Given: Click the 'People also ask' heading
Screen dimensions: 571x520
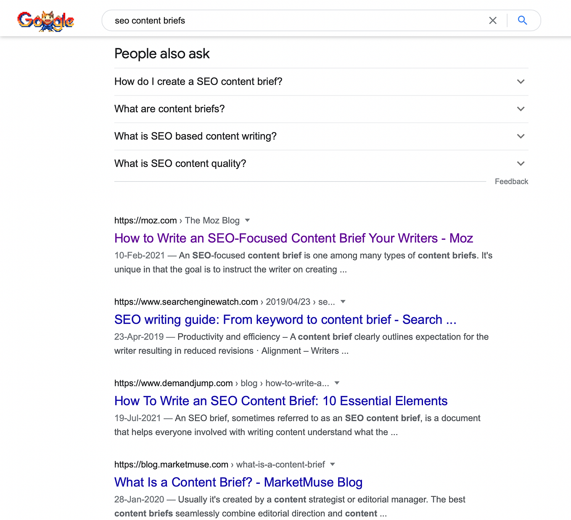Looking at the screenshot, I should pos(162,53).
